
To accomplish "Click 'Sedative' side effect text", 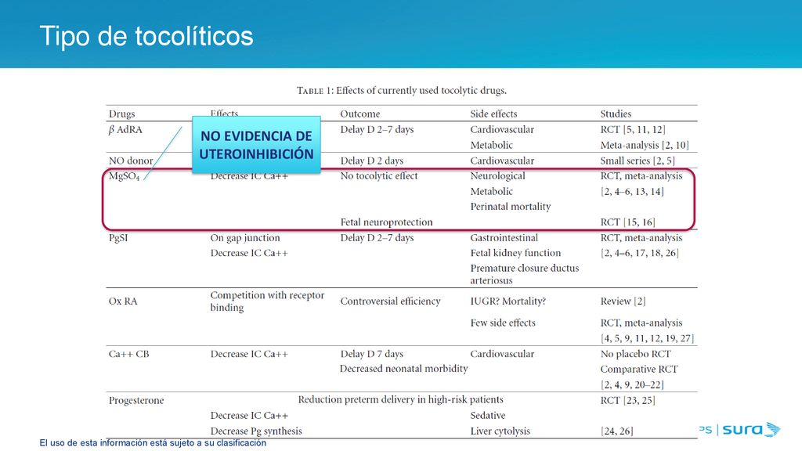I will click(487, 416).
